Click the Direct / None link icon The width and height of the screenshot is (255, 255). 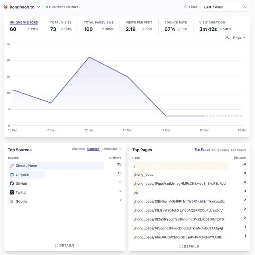(12, 166)
